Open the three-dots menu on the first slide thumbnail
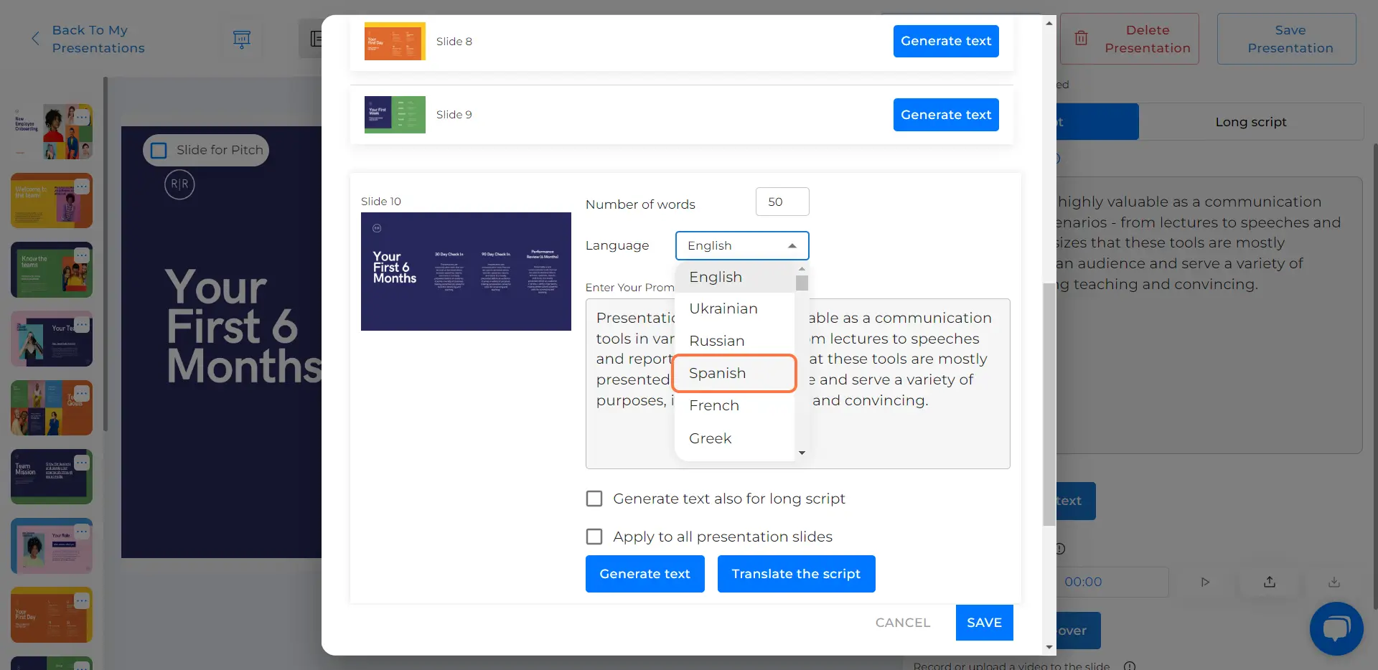The image size is (1378, 670). click(83, 117)
